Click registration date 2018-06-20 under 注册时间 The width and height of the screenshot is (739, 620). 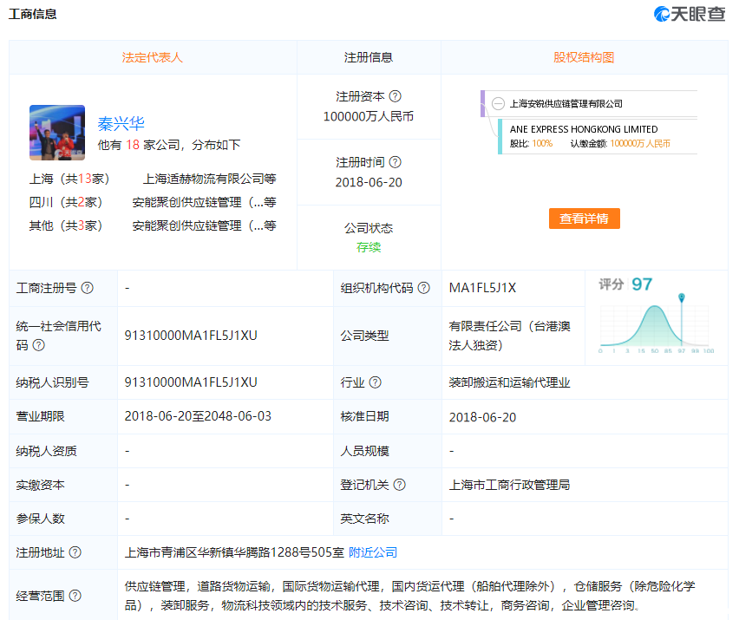pos(369,182)
